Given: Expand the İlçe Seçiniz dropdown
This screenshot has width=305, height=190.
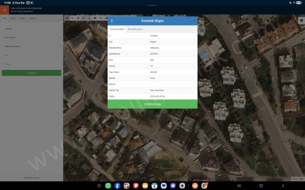Looking at the screenshot, I should (x=31, y=38).
